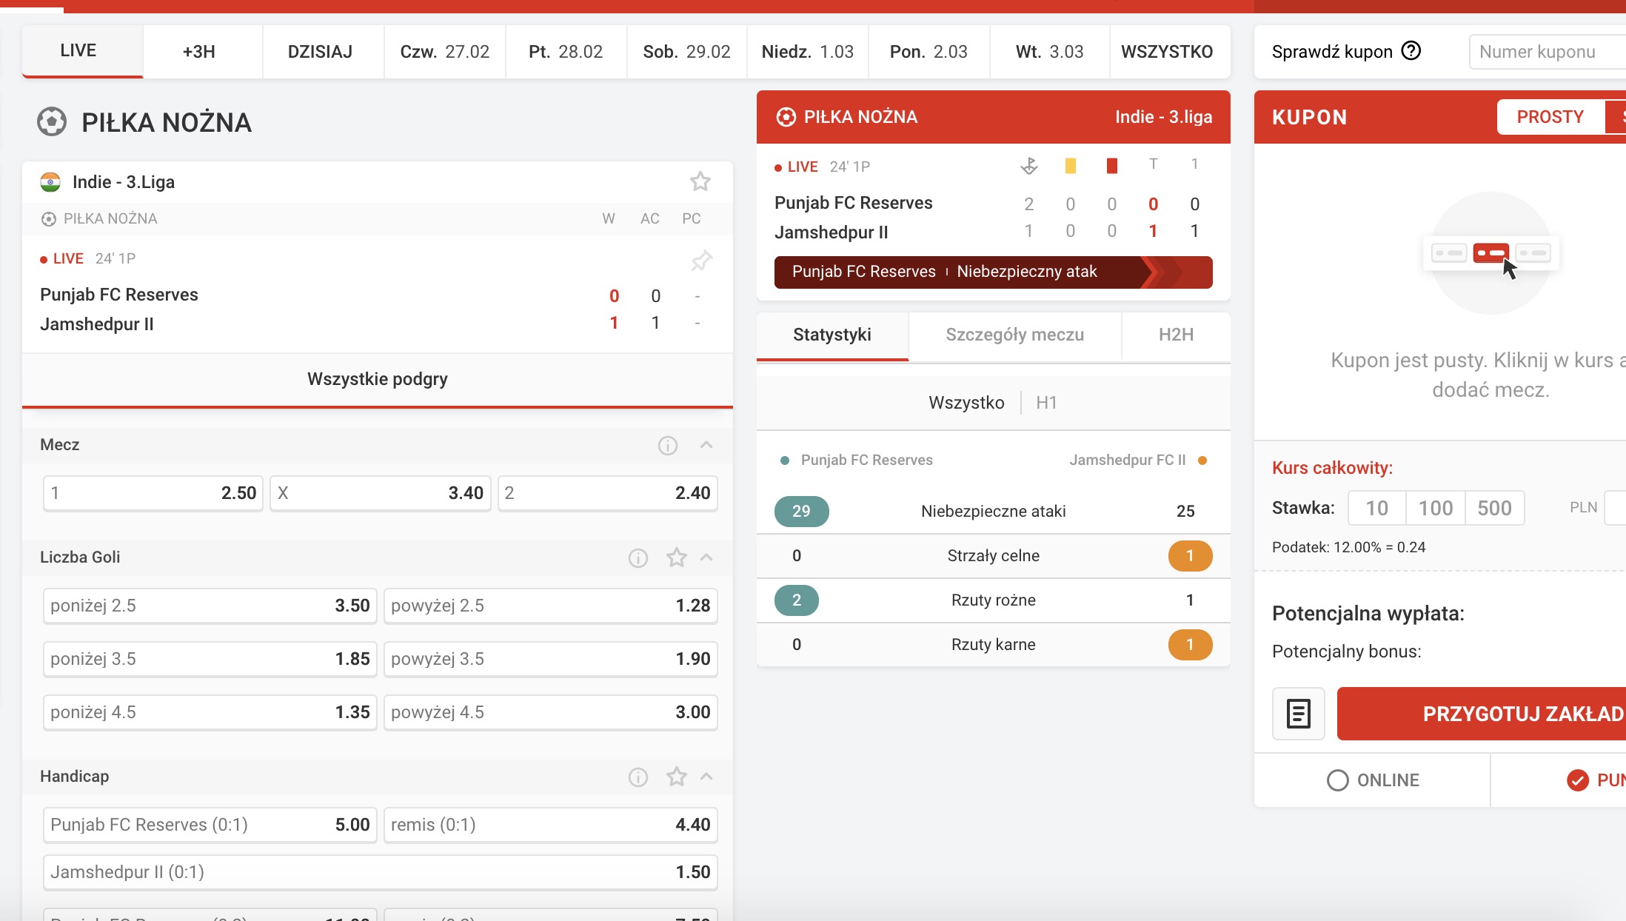Click the Niebezpieczny atak live event bar
This screenshot has width=1626, height=921.
994,272
